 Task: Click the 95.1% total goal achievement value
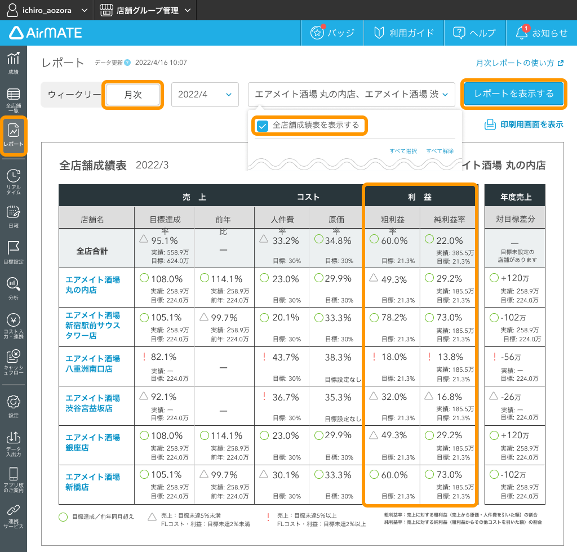(x=165, y=241)
